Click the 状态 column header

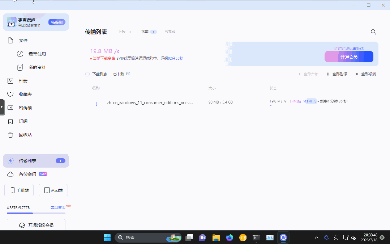click(273, 88)
